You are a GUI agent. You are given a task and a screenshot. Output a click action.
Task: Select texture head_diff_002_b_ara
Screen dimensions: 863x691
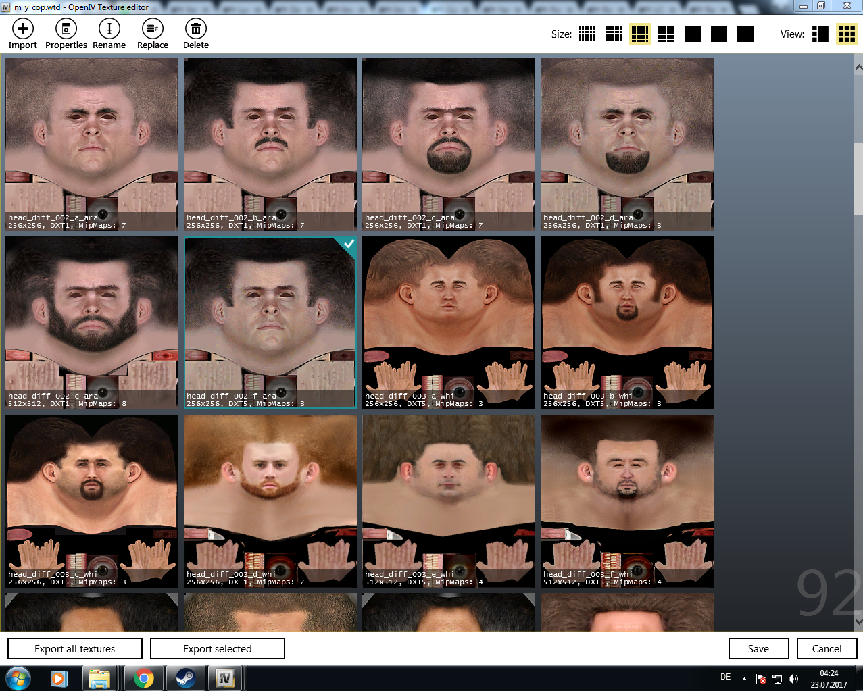270,145
